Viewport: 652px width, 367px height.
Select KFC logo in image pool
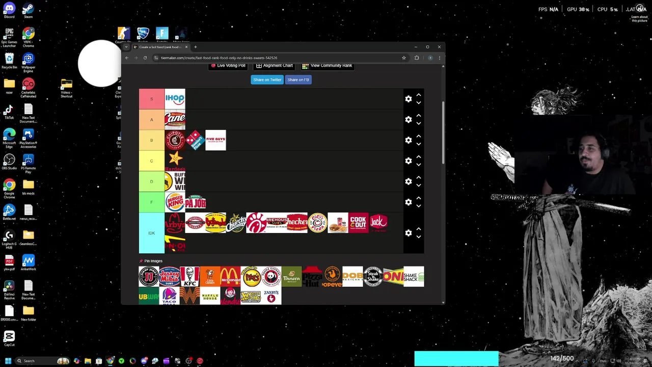point(189,276)
